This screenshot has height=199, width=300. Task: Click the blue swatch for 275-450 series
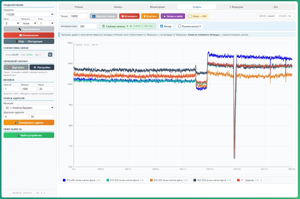[64, 180]
